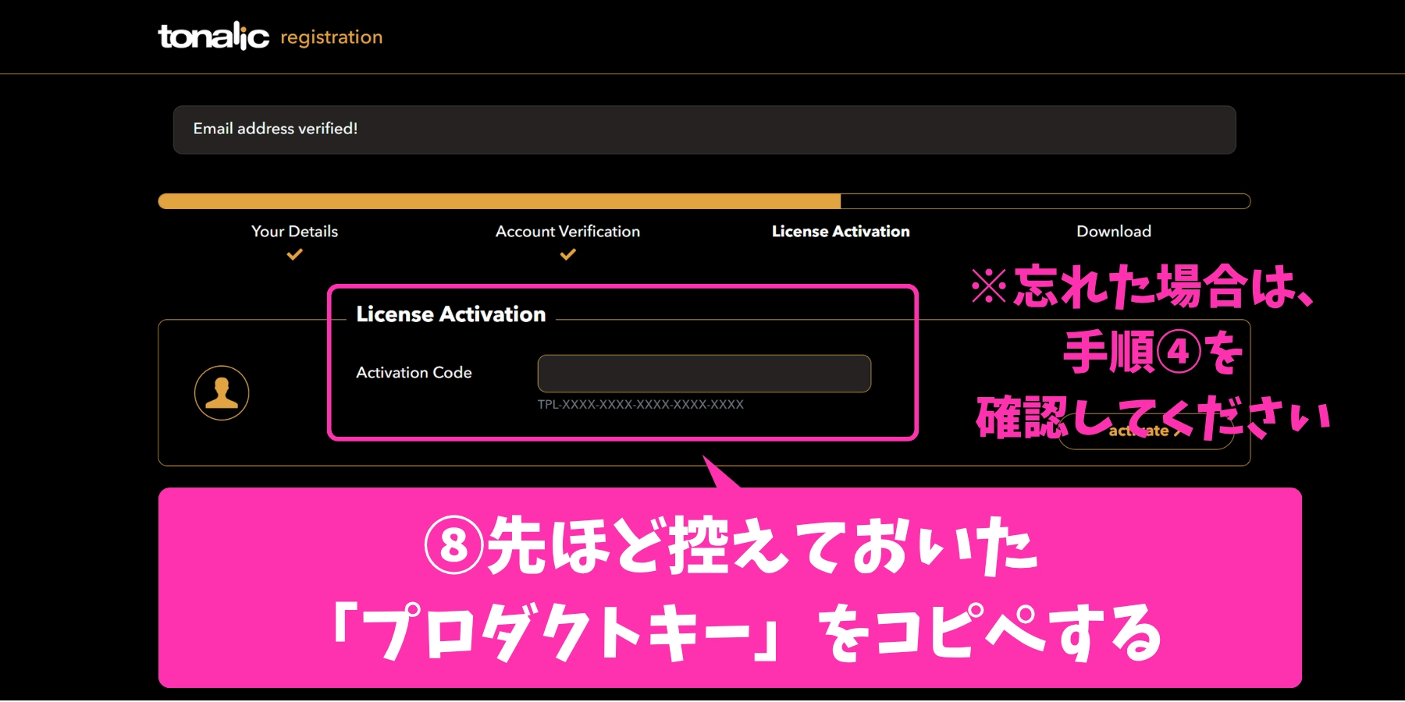This screenshot has width=1405, height=702.
Task: Click the pink step ⑧ instruction box
Action: 729,589
